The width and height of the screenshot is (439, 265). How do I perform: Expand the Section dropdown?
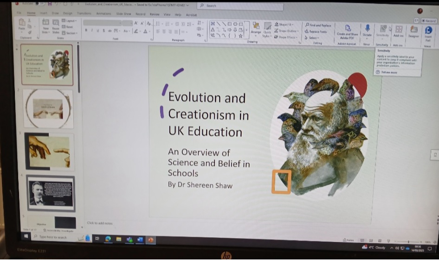click(70, 33)
